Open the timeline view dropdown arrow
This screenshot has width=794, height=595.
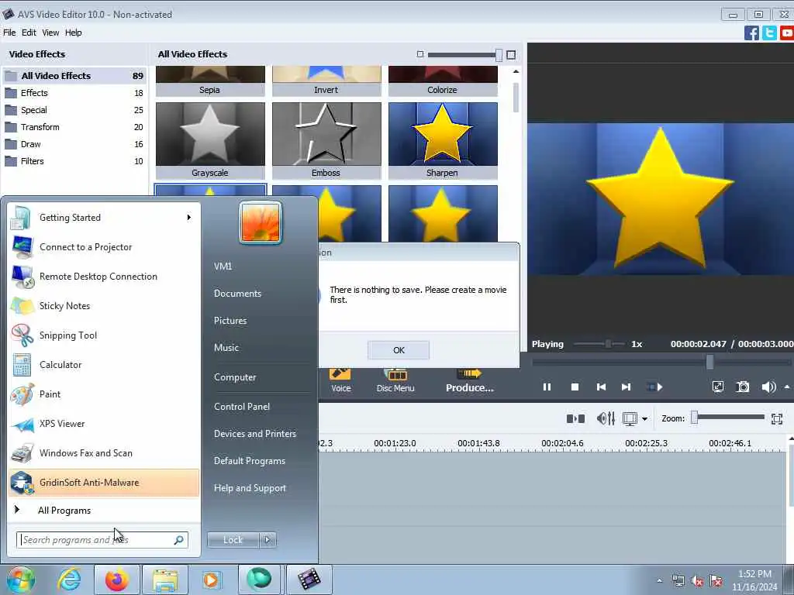pyautogui.click(x=644, y=419)
